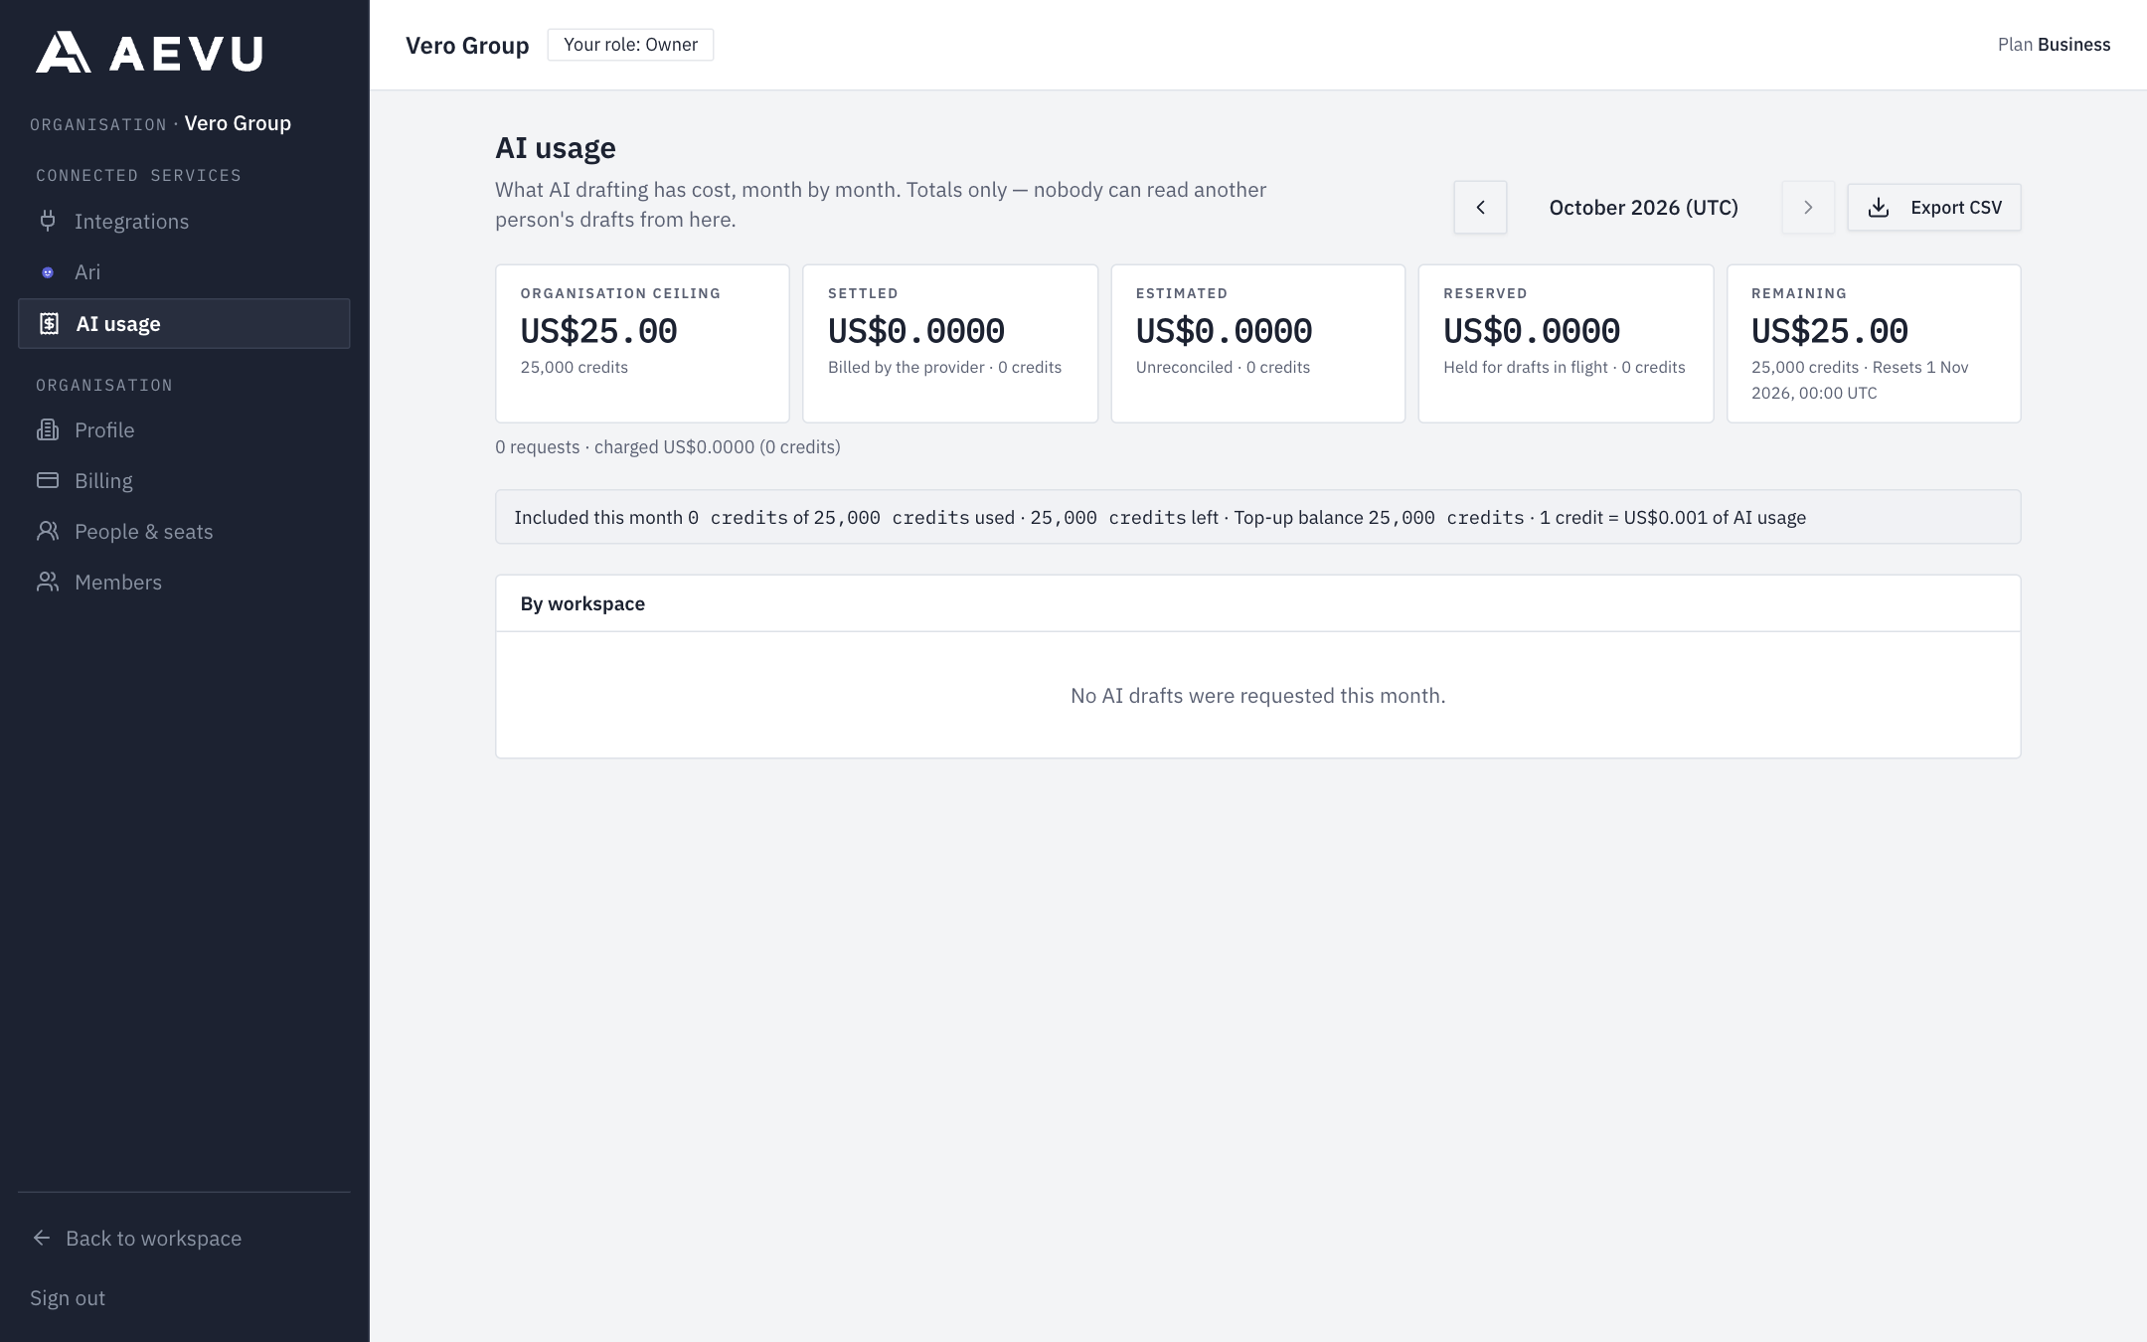Click the Integrations plug icon
The width and height of the screenshot is (2147, 1342).
[x=48, y=221]
